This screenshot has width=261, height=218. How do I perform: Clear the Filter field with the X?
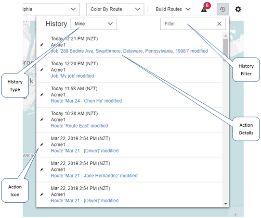(220, 24)
